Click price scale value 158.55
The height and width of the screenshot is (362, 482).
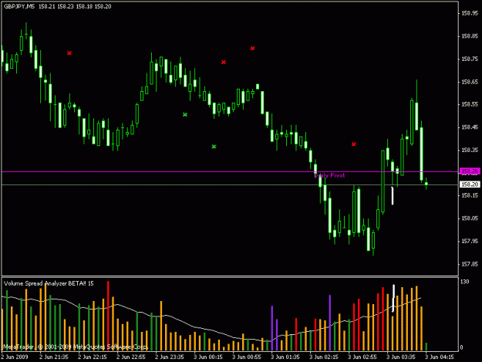click(x=470, y=104)
